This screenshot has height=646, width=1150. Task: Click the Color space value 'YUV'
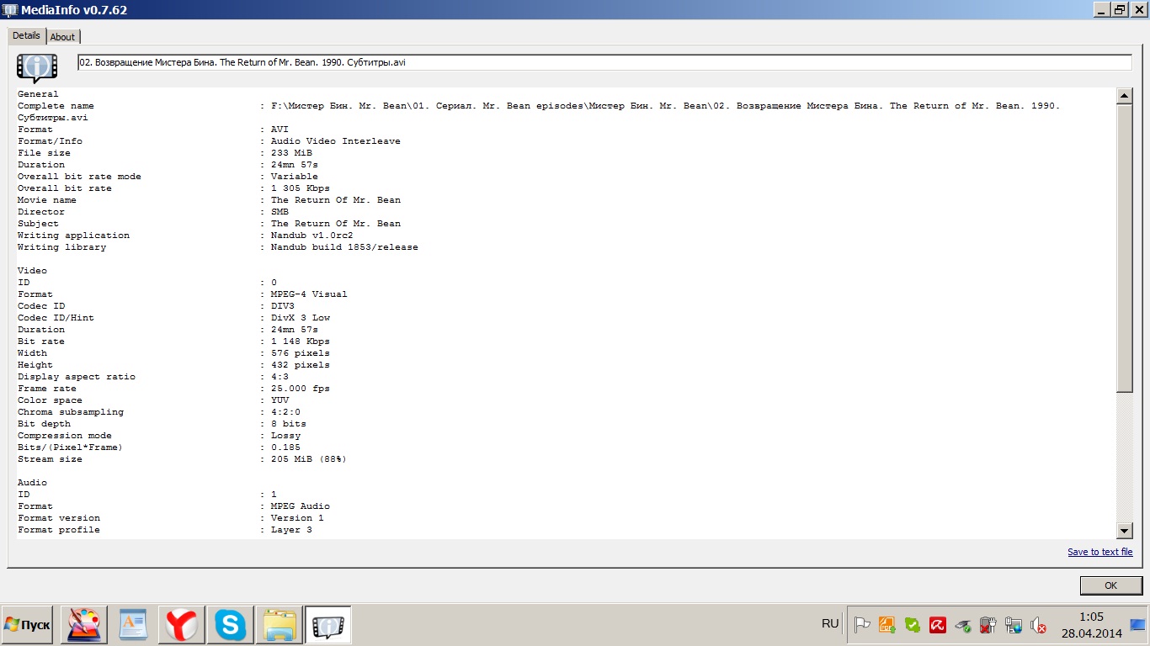coord(280,400)
